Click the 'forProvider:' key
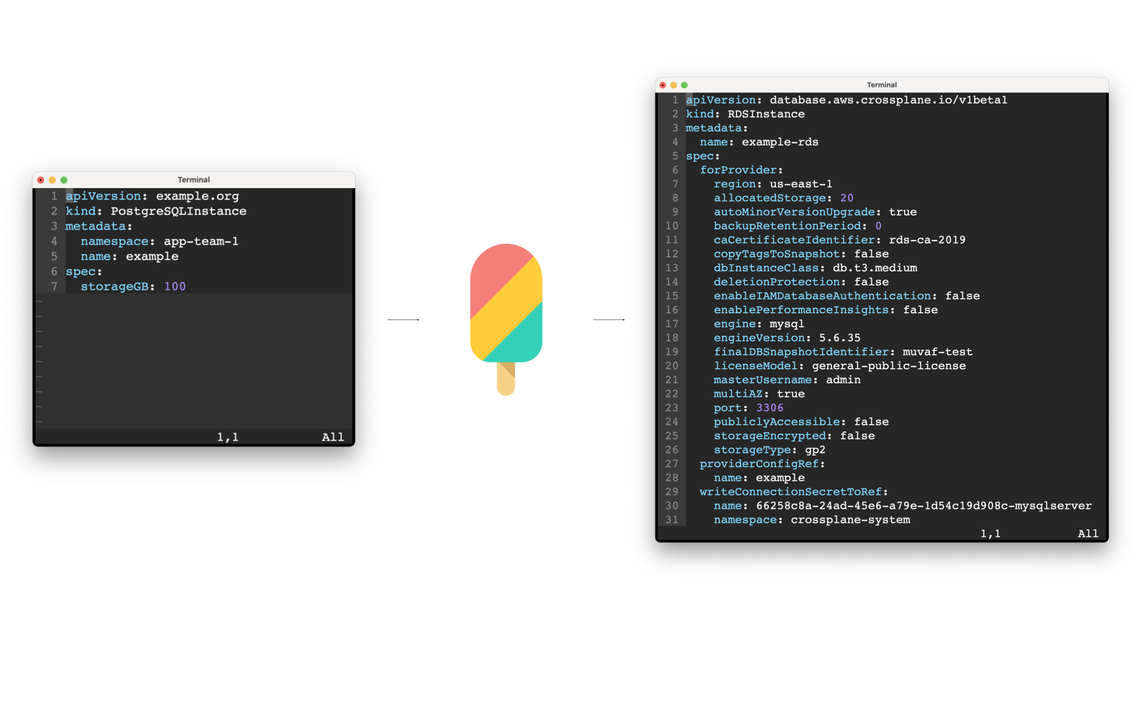1139x711 pixels. 741,170
